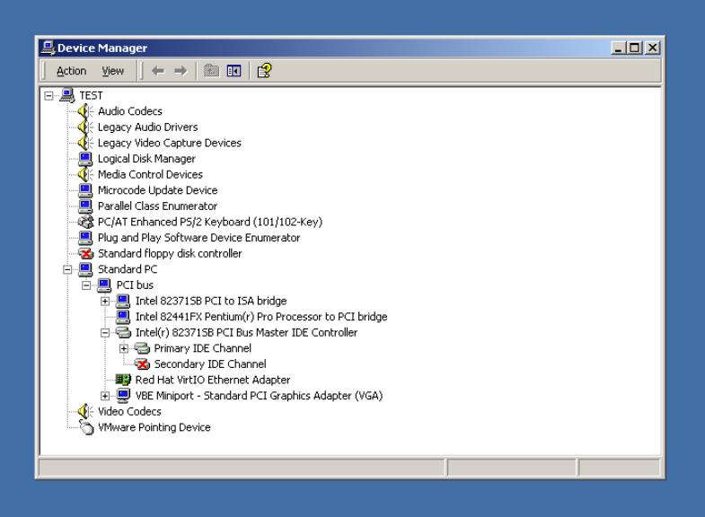This screenshot has width=705, height=517.
Task: Select Legacy Video Capture Devices entry
Action: click(x=170, y=143)
